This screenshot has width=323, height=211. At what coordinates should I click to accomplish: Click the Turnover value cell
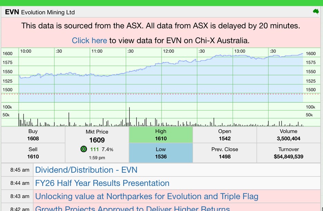click(x=288, y=153)
